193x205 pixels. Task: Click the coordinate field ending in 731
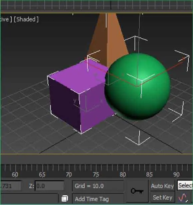(11, 186)
